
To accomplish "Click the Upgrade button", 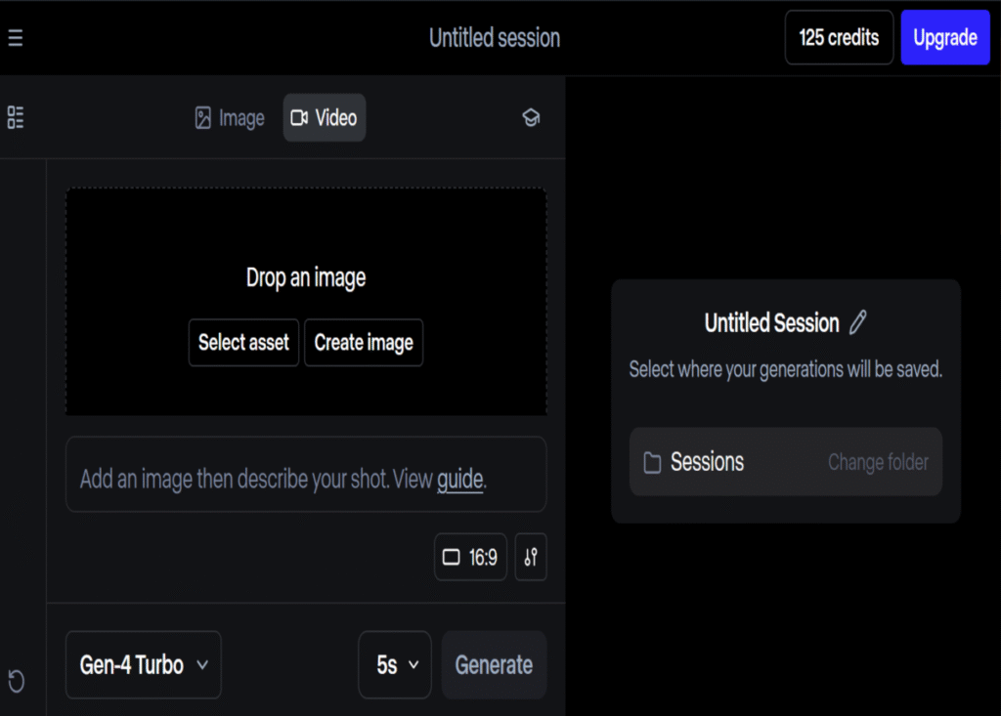I will (x=944, y=38).
